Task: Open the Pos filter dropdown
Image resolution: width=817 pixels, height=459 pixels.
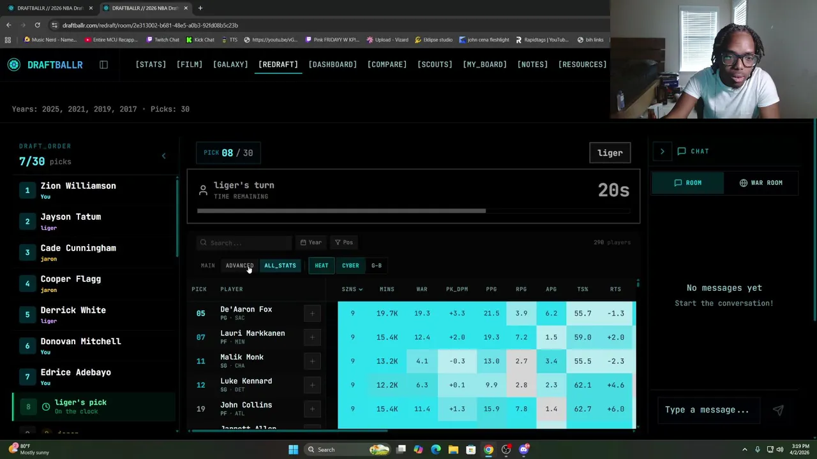Action: 344,242
